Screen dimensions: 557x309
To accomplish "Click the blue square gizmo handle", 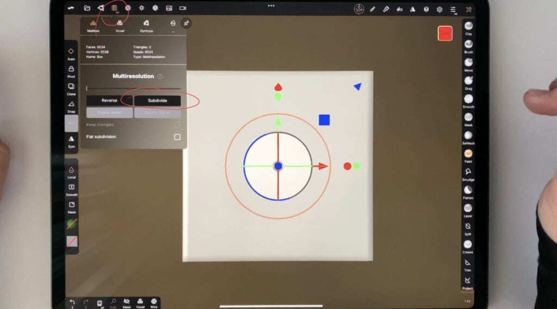I will tap(324, 120).
